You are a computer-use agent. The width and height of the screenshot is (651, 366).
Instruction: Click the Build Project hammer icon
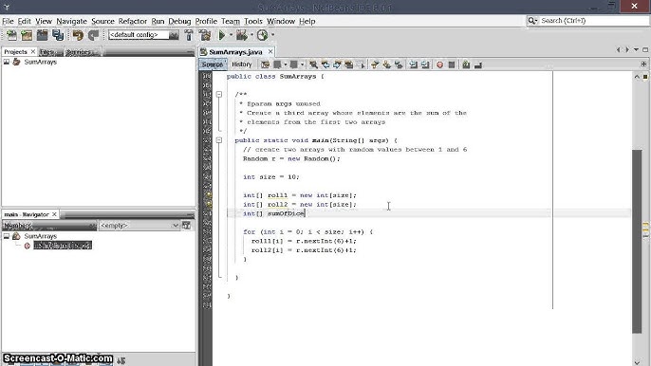tap(189, 35)
